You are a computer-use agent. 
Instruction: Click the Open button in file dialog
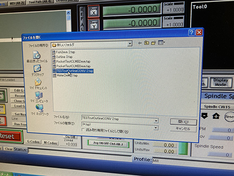click(x=183, y=122)
